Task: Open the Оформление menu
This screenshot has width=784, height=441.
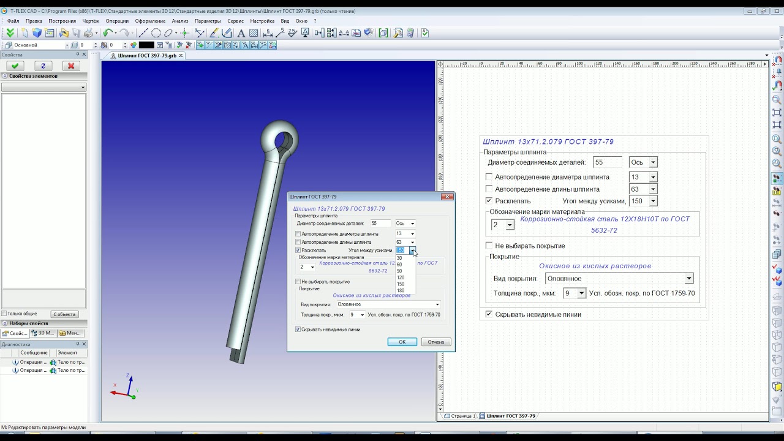Action: 150,21
